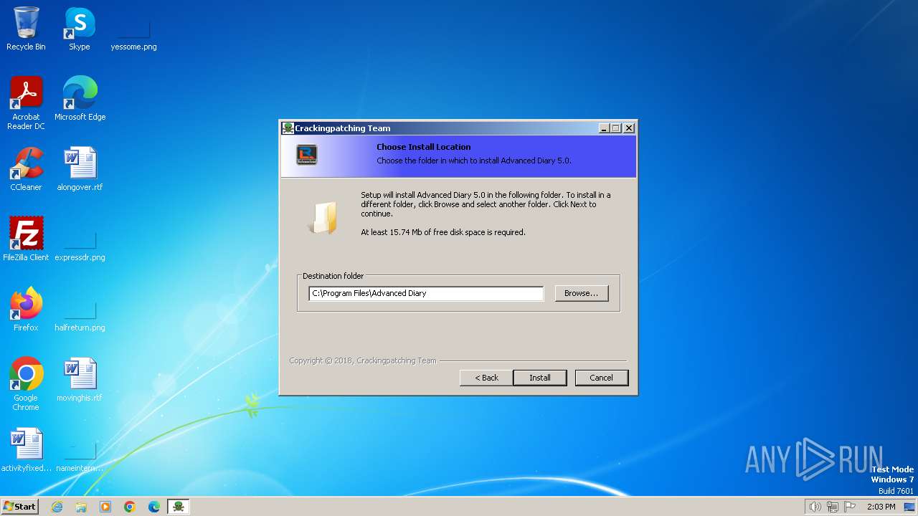Go back with the < Back button

(x=486, y=378)
